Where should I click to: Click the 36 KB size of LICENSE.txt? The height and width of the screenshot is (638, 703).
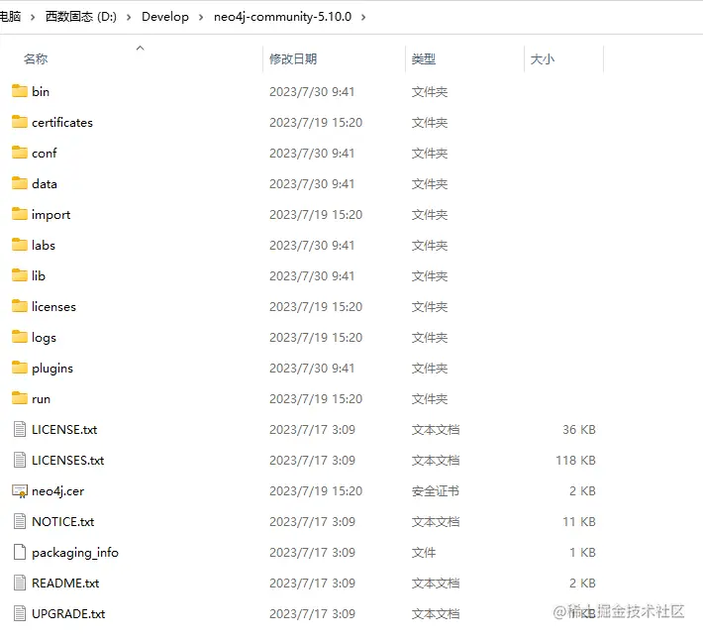coord(579,429)
